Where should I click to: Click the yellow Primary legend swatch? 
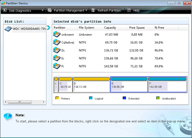(57, 98)
